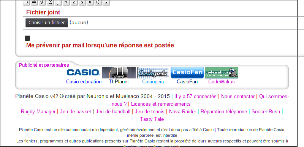The height and width of the screenshot is (147, 304).
Task: Click the CasioFan blue banner
Action: 187,72
